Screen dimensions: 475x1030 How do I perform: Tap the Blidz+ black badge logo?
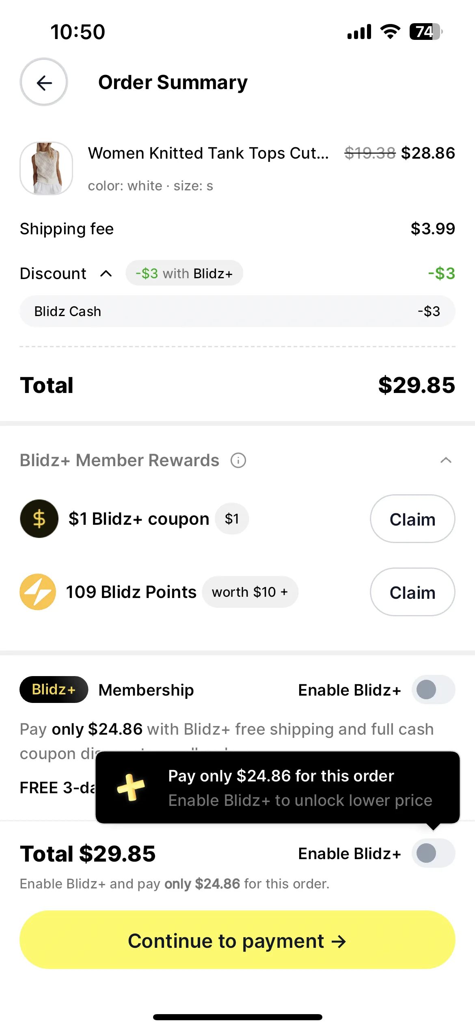pos(54,690)
